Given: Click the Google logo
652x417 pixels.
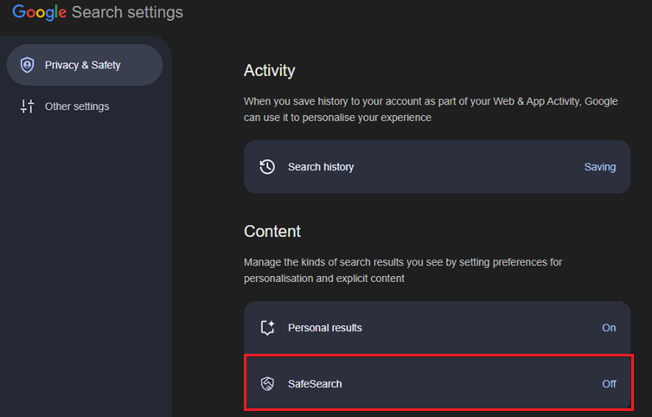Looking at the screenshot, I should [39, 12].
